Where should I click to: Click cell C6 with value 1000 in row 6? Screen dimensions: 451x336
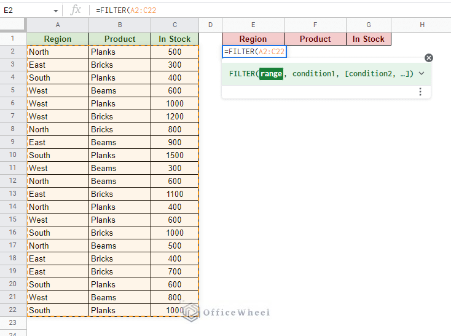click(175, 104)
